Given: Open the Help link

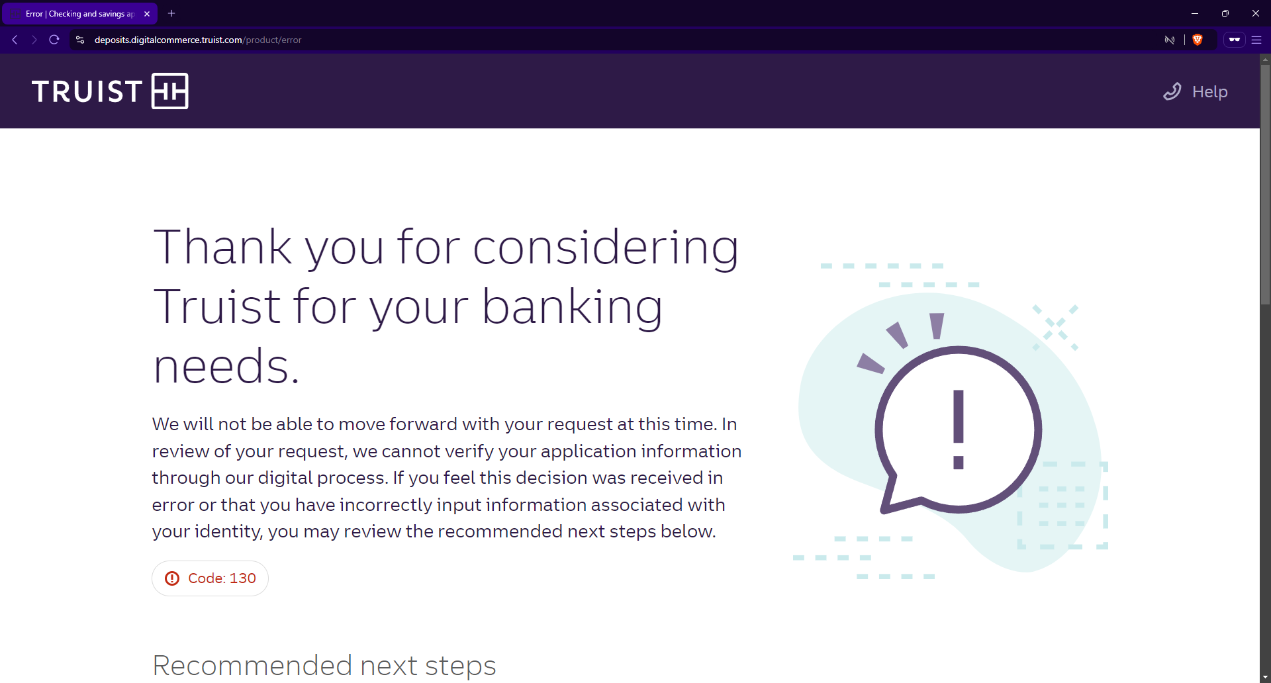Looking at the screenshot, I should coord(1209,92).
